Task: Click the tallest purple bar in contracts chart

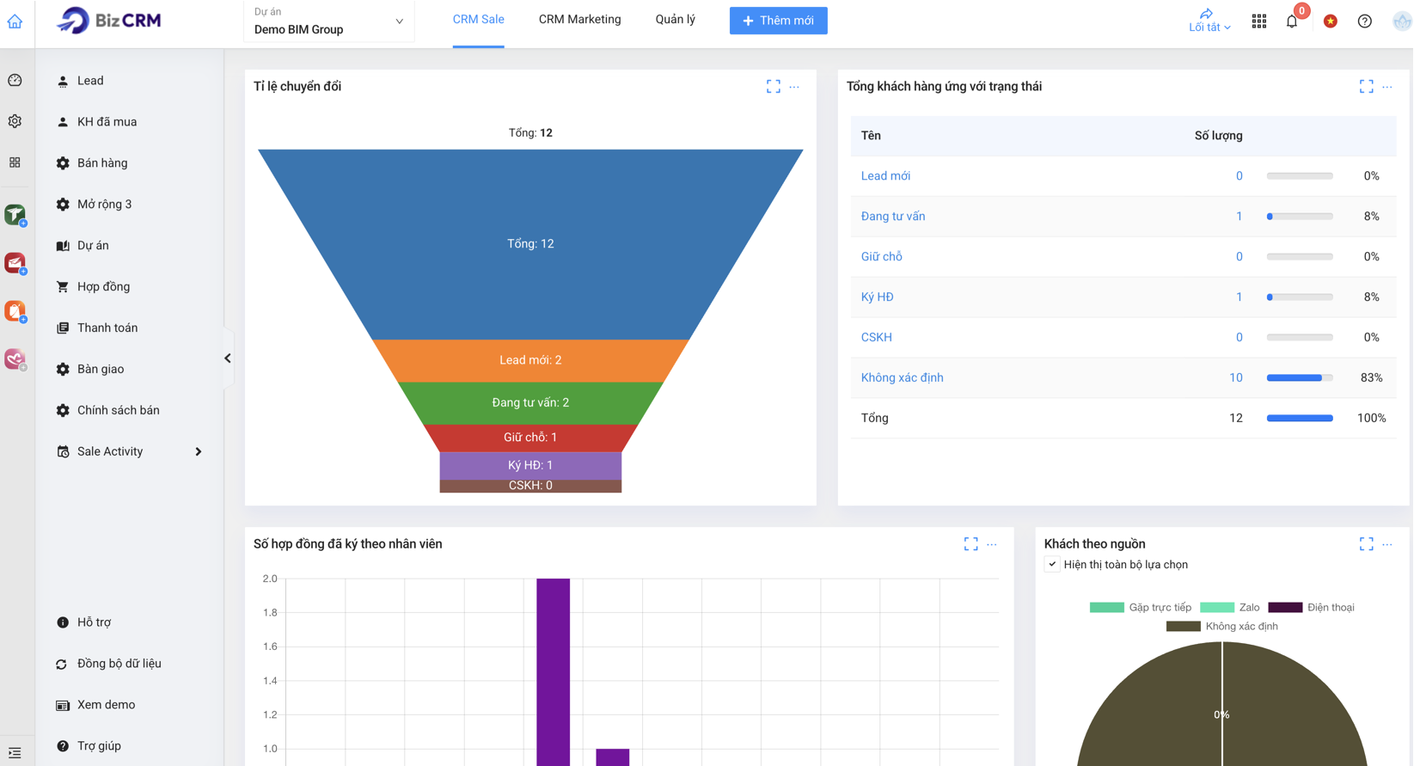Action: (554, 672)
